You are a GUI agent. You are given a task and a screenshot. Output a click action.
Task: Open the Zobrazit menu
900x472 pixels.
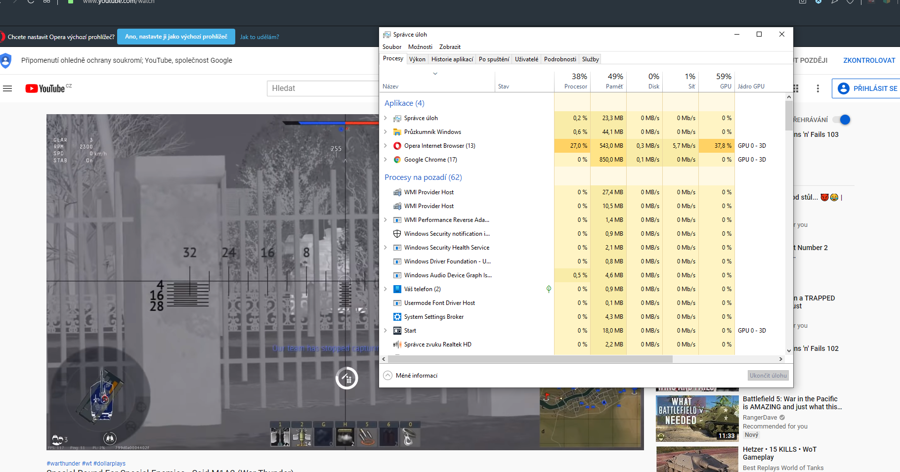click(x=450, y=47)
